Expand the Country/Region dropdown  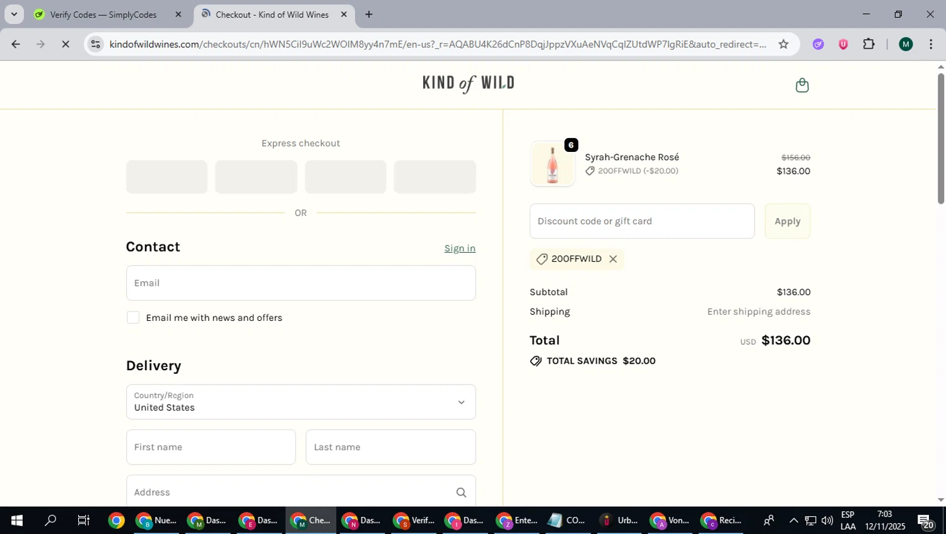[301, 402]
